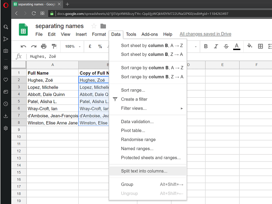Open the text colour picker
This screenshot has height=204, width=272.
tap(237, 46)
